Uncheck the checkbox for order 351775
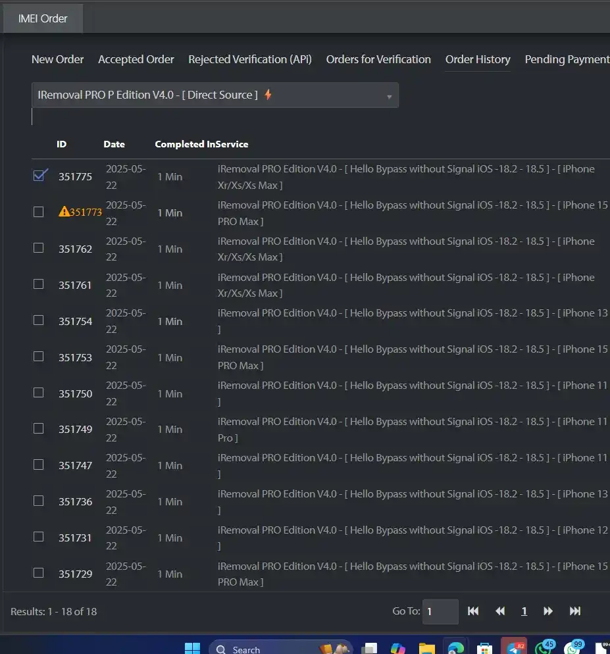The image size is (610, 654). 39,176
